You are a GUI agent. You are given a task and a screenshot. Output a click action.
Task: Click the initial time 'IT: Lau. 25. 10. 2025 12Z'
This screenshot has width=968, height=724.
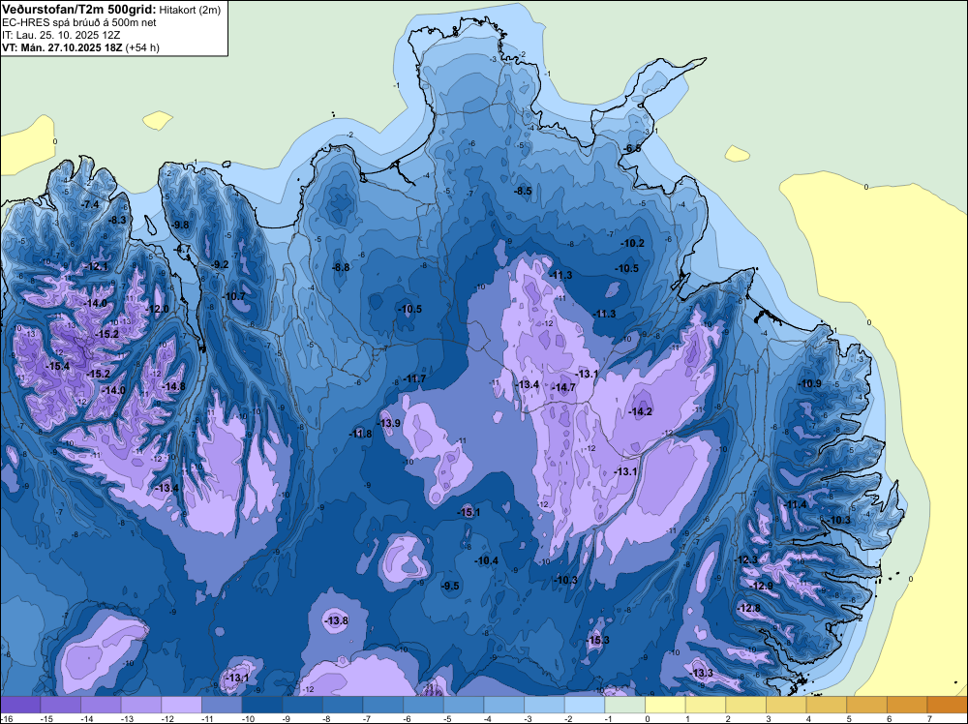pos(59,35)
